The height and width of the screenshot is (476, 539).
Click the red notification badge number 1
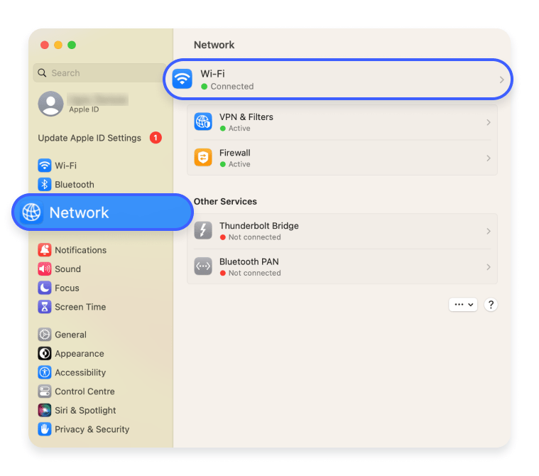click(156, 138)
